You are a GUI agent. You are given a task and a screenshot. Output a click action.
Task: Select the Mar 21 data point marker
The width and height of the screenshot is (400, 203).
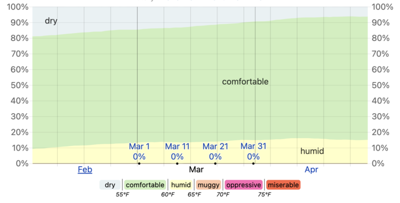[215, 164]
